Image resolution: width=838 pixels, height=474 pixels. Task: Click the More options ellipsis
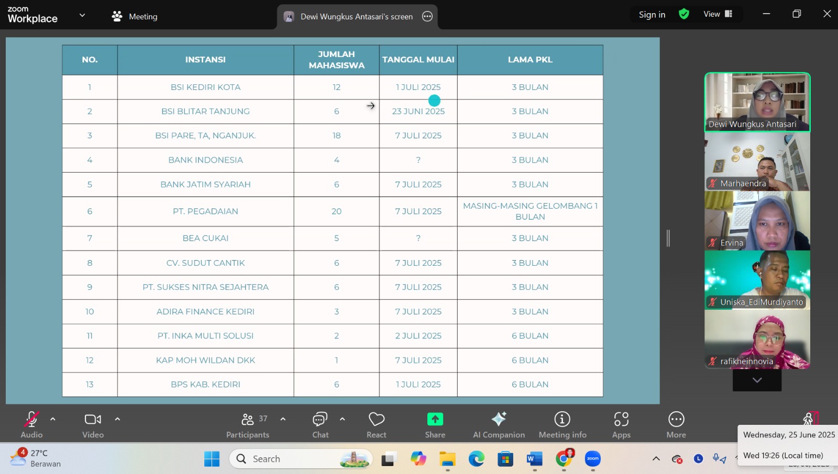[x=676, y=425]
